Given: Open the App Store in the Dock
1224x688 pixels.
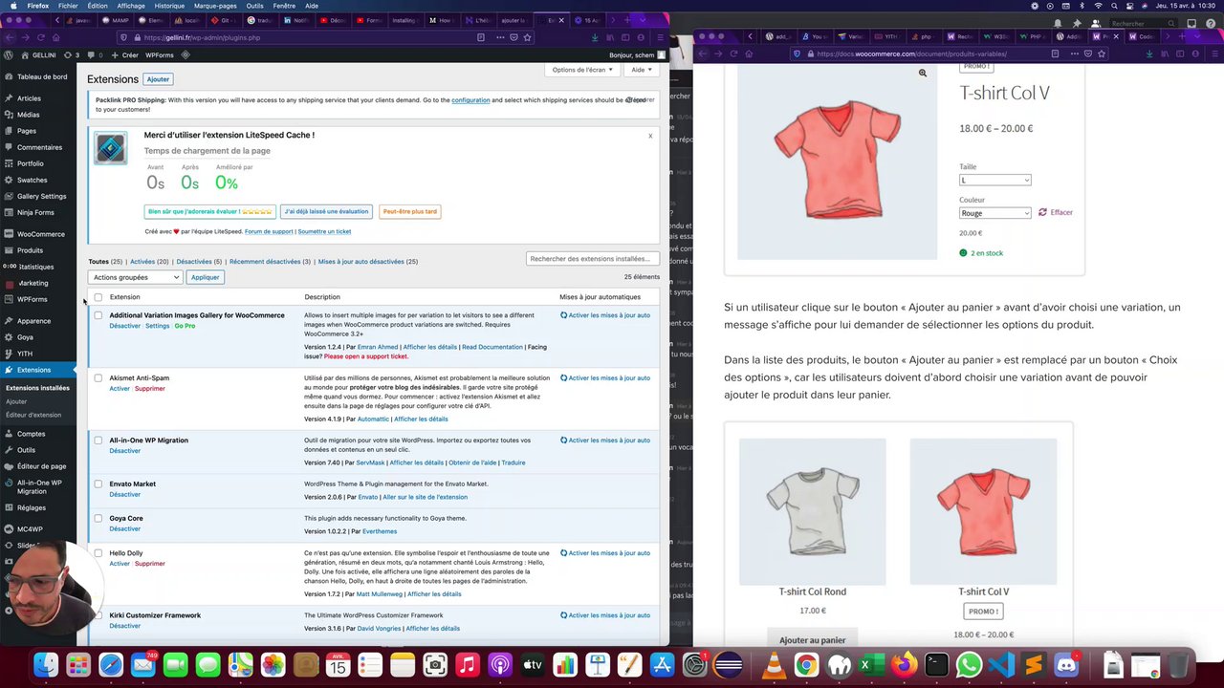Looking at the screenshot, I should pyautogui.click(x=662, y=665).
